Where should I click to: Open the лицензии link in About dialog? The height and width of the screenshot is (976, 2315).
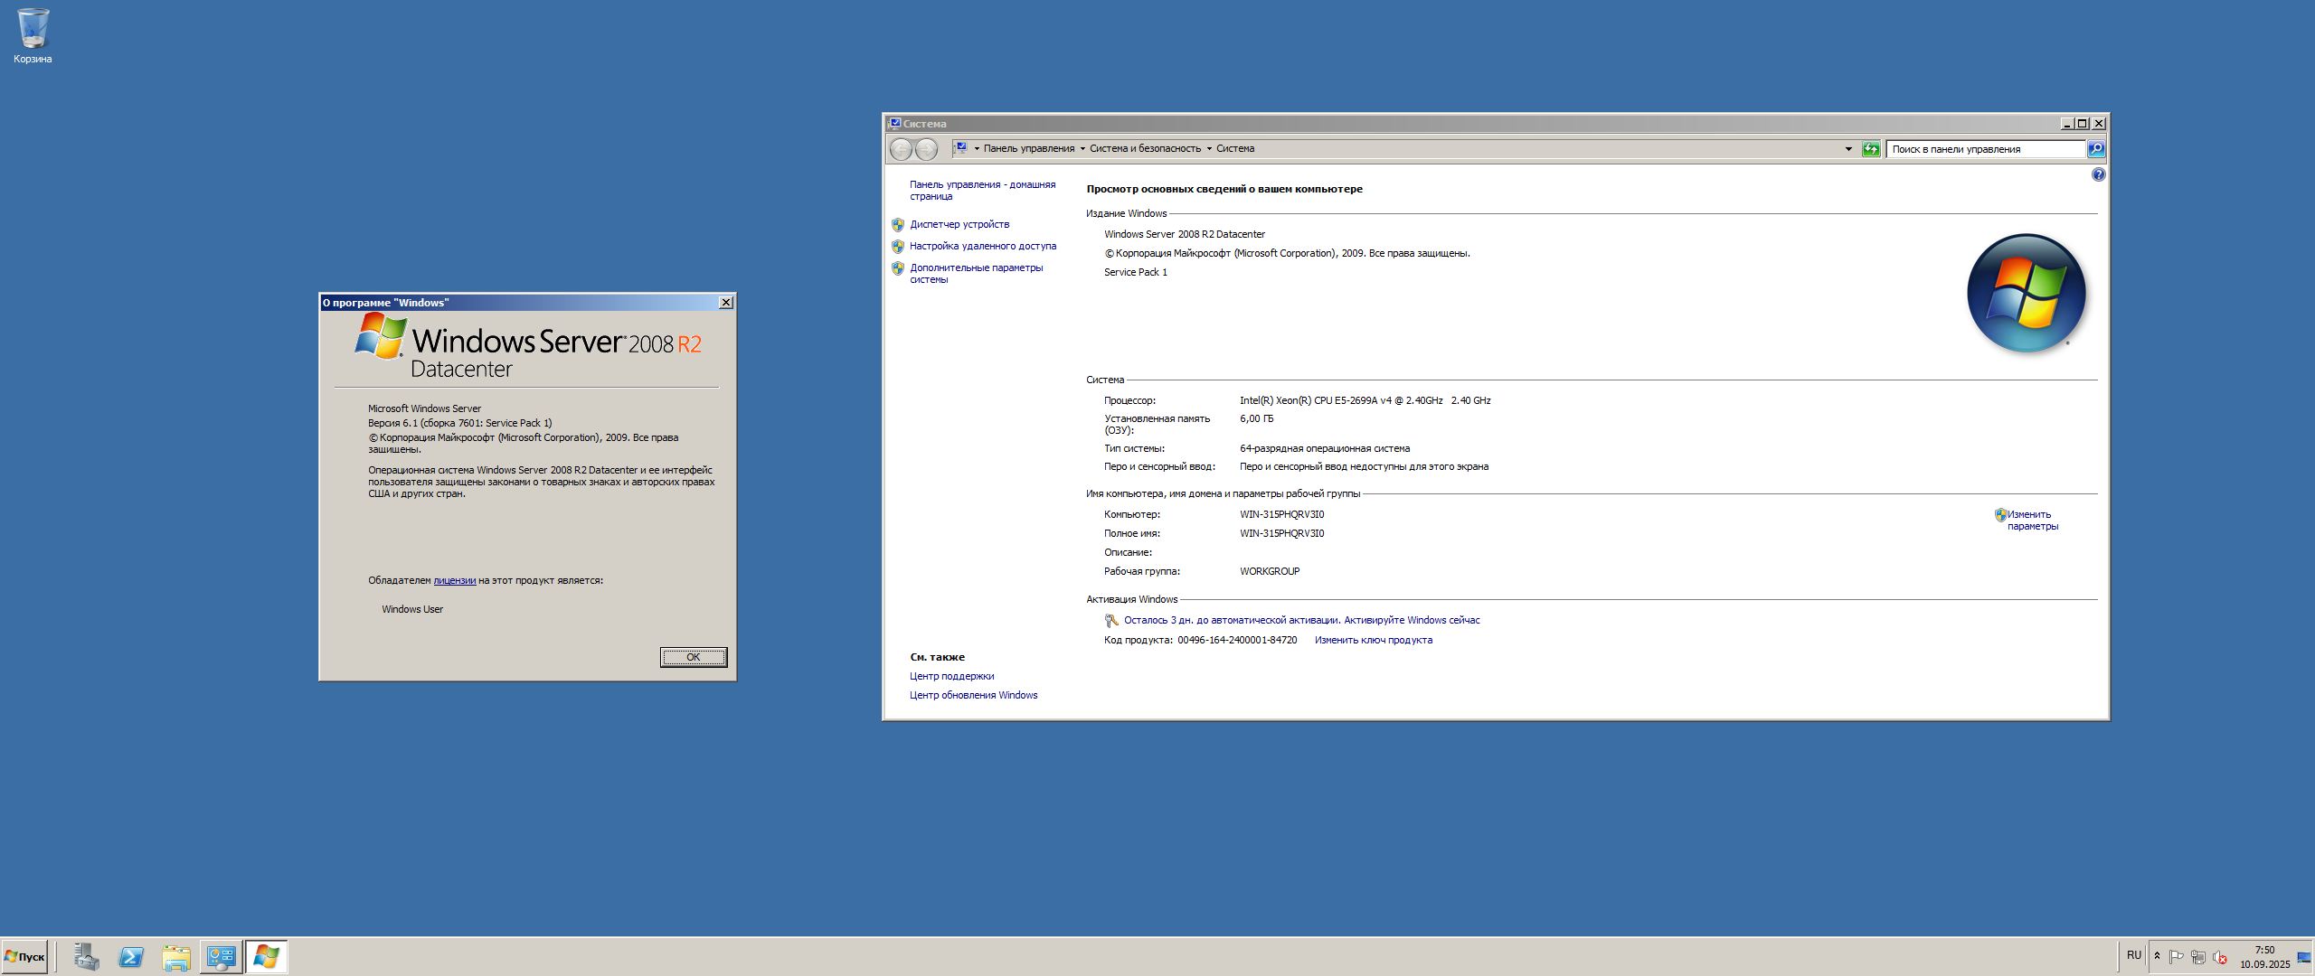[455, 580]
